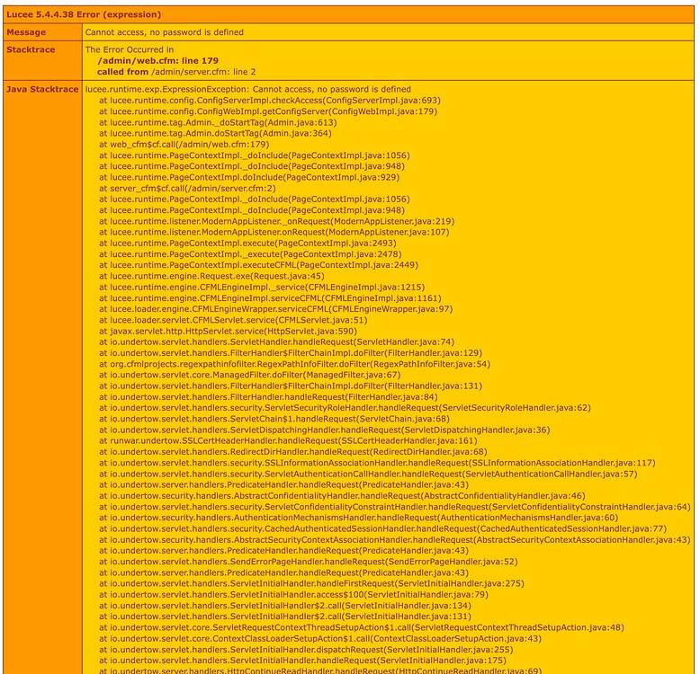
Task: Click 'ModernAppListener._onRequest' stack line
Action: coord(277,221)
